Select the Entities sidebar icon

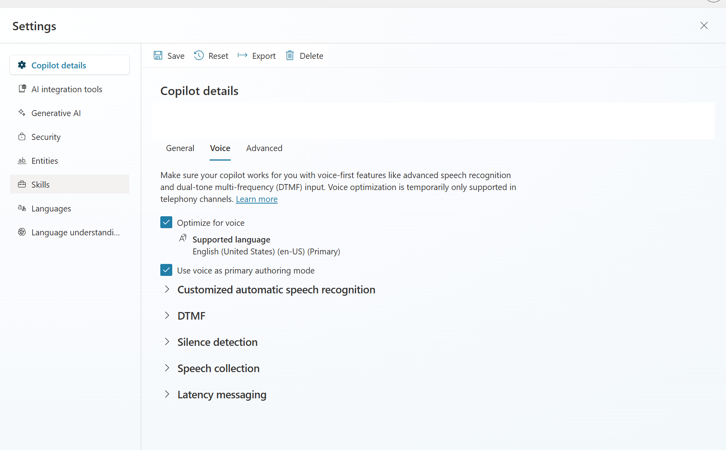click(22, 161)
